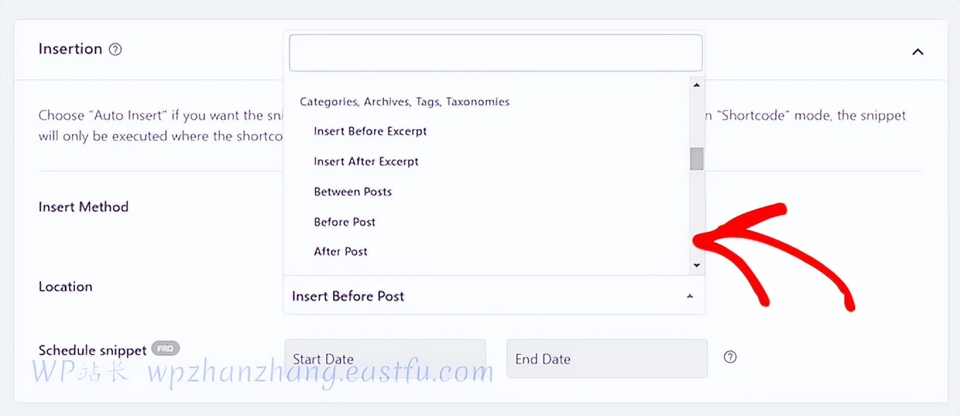Click the dropdown search input field
Image resolution: width=960 pixels, height=416 pixels.
pyautogui.click(x=496, y=53)
